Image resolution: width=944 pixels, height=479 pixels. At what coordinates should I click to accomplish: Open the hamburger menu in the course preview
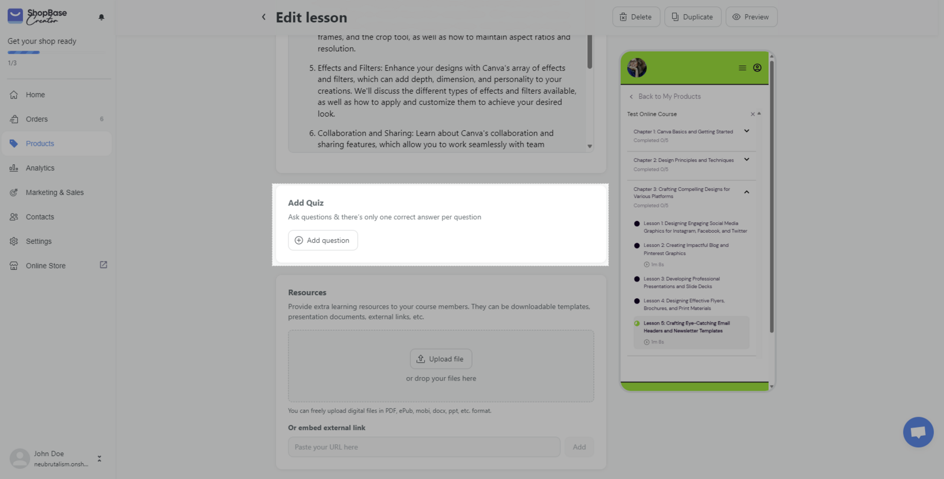pos(742,68)
